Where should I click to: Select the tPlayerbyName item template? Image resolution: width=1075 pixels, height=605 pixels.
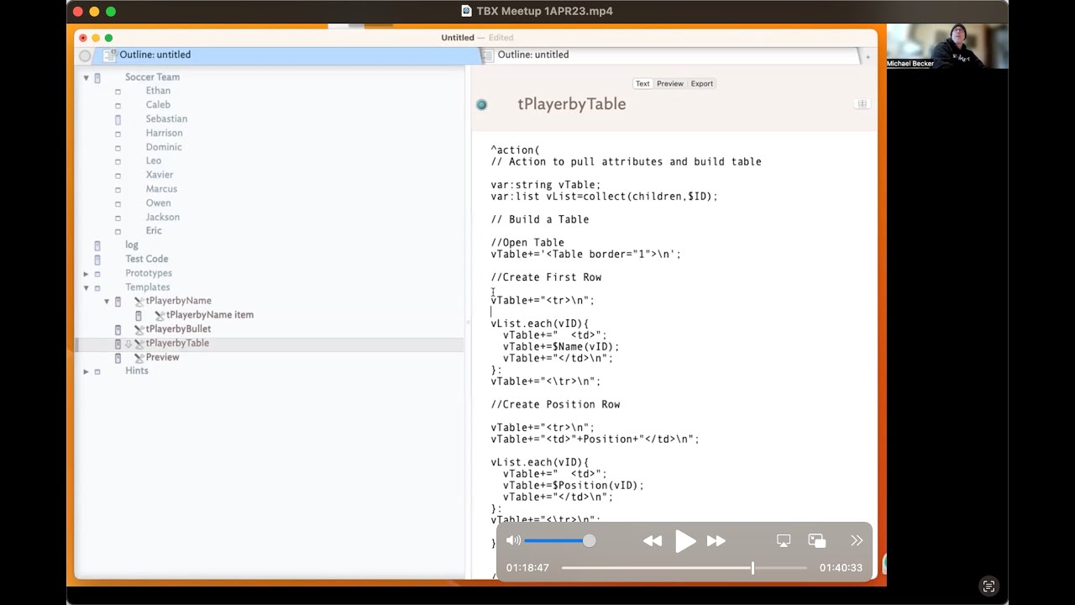point(210,315)
